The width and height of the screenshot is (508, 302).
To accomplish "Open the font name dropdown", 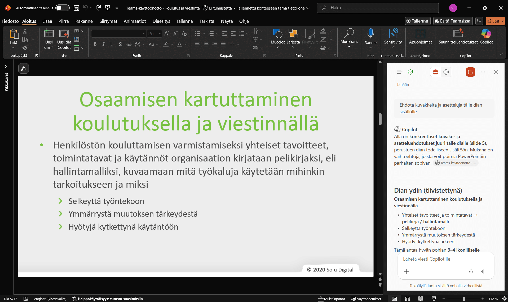I will (144, 34).
